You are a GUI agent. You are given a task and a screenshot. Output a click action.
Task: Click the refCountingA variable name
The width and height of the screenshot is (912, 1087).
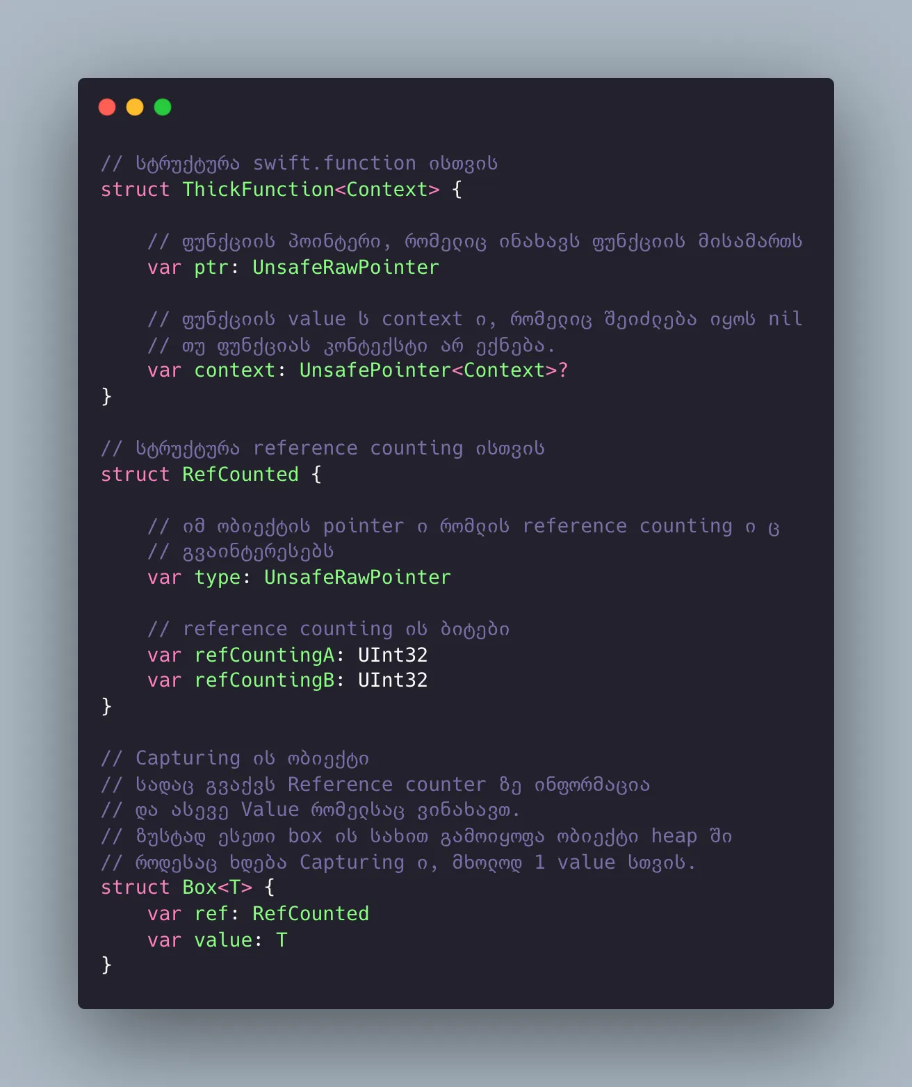click(264, 655)
